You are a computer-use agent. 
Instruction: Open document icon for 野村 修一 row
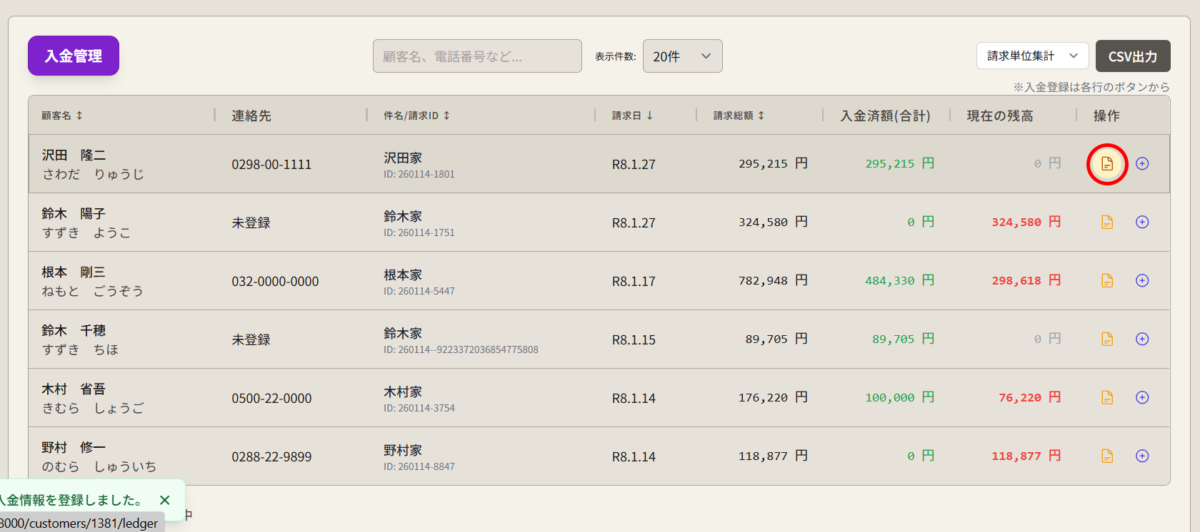point(1106,456)
